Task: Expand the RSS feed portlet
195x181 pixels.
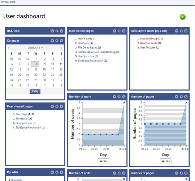Action: [x=52, y=31]
